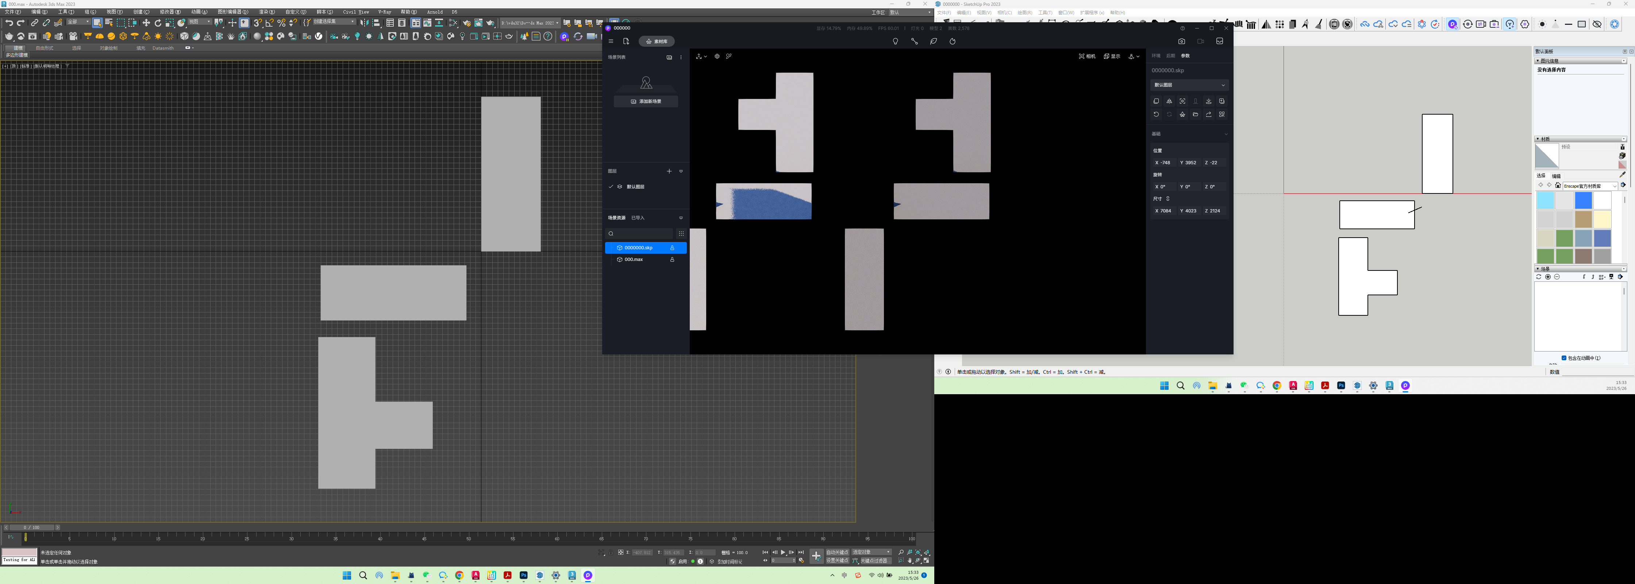1635x584 pixels.
Task: Click home icon in SketchUp material browser
Action: coord(1558,185)
